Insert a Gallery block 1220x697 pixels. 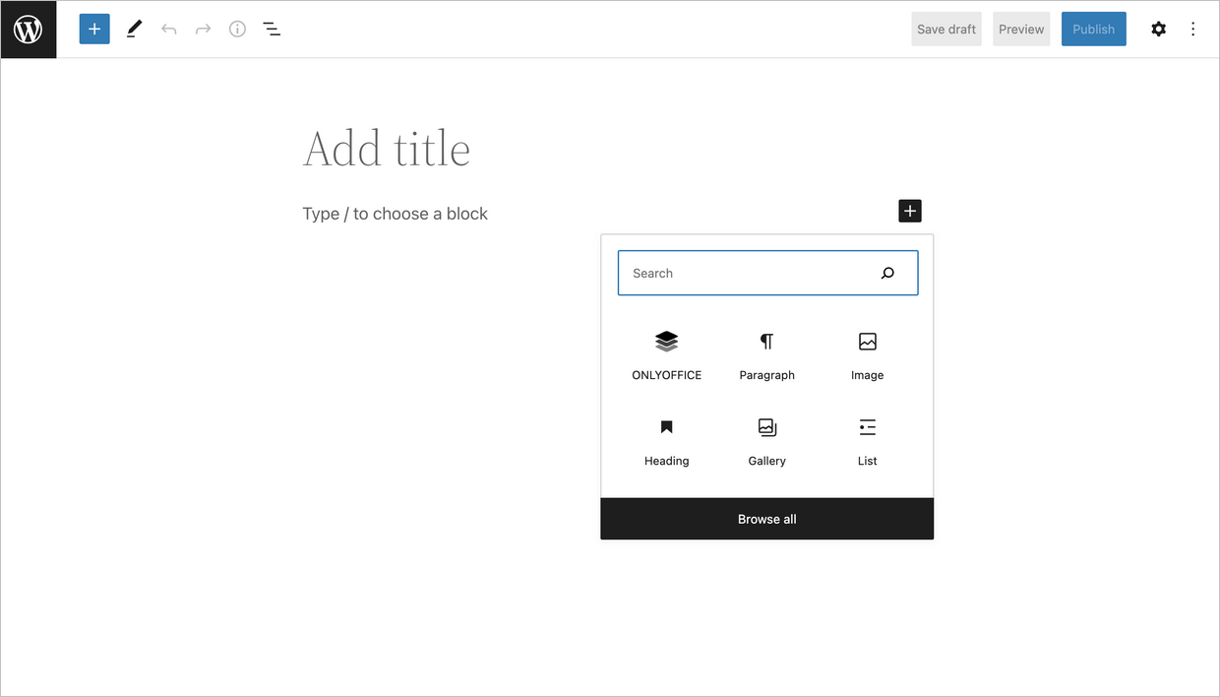coord(766,440)
